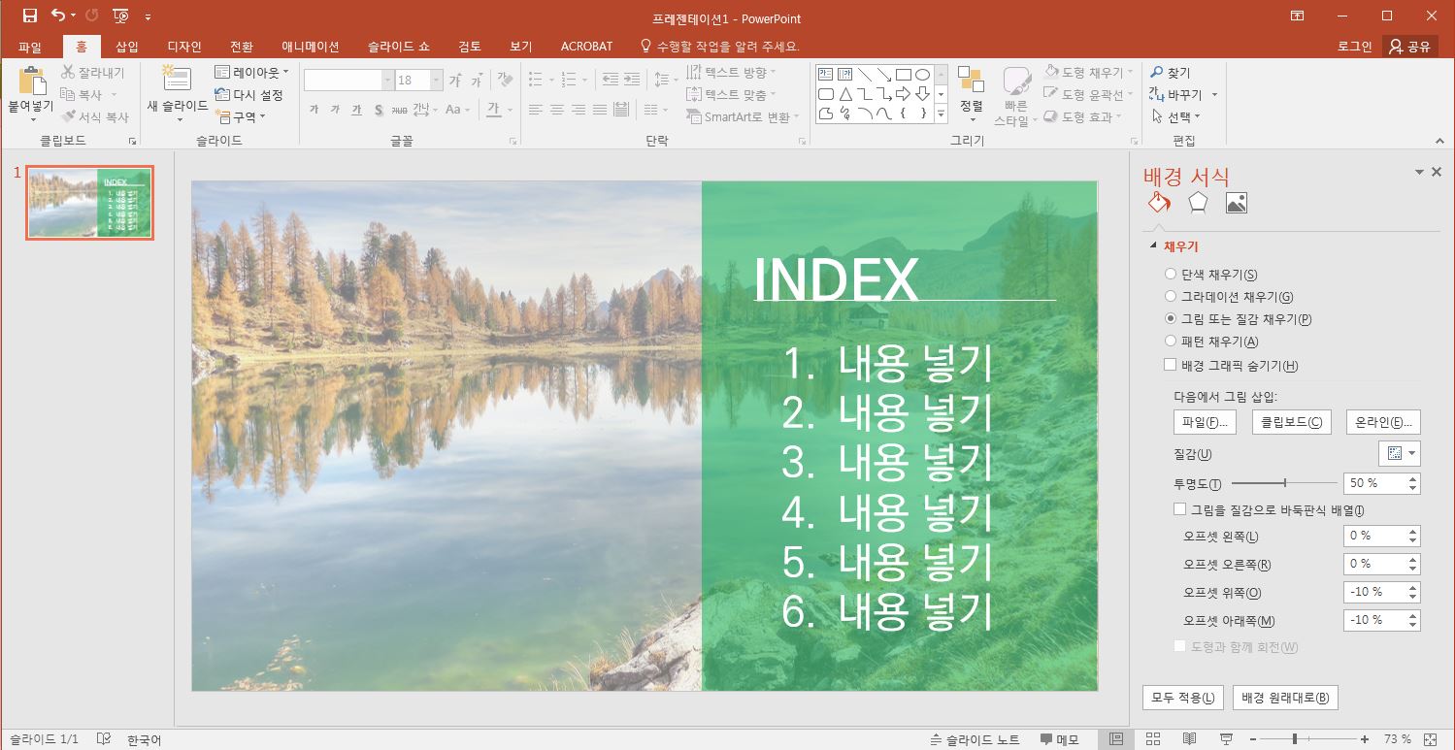This screenshot has height=750, width=1455.
Task: Open the Select (선택) dropdown
Action: click(x=1175, y=116)
